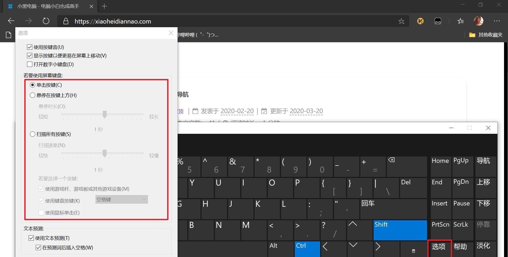This screenshot has width=508, height=257.
Task: Close the on-screen keyboard window
Action: pos(488,128)
